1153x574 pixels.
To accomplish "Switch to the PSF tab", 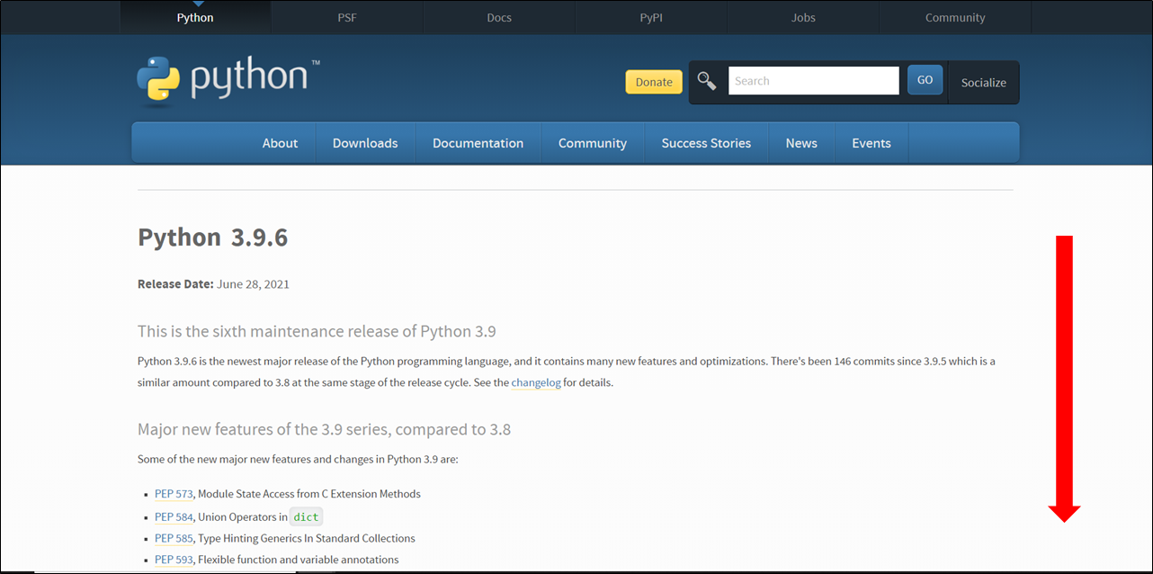I will pos(347,18).
